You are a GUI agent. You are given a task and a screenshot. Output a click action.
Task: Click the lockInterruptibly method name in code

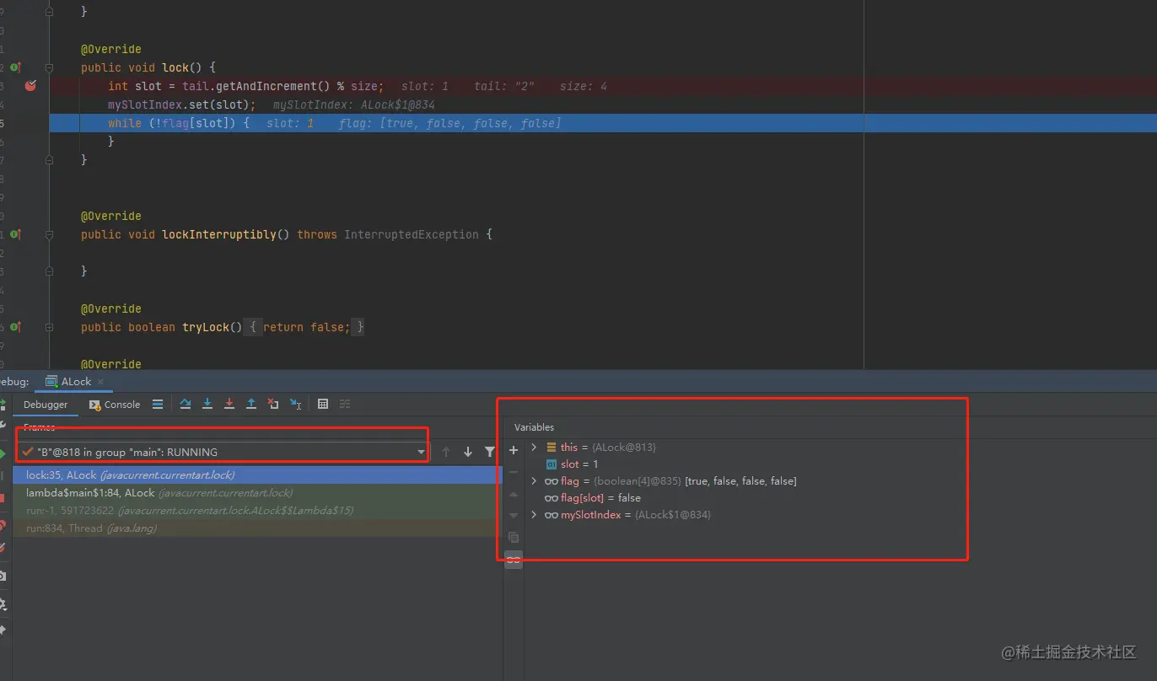(x=219, y=234)
